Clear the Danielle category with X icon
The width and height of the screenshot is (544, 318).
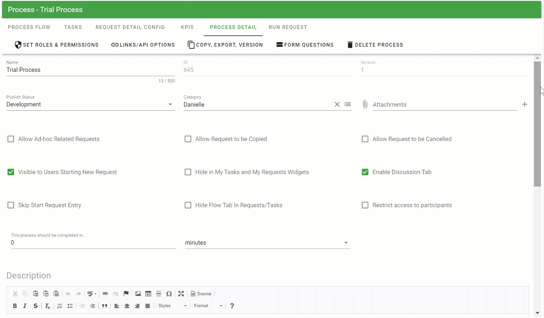pos(337,104)
